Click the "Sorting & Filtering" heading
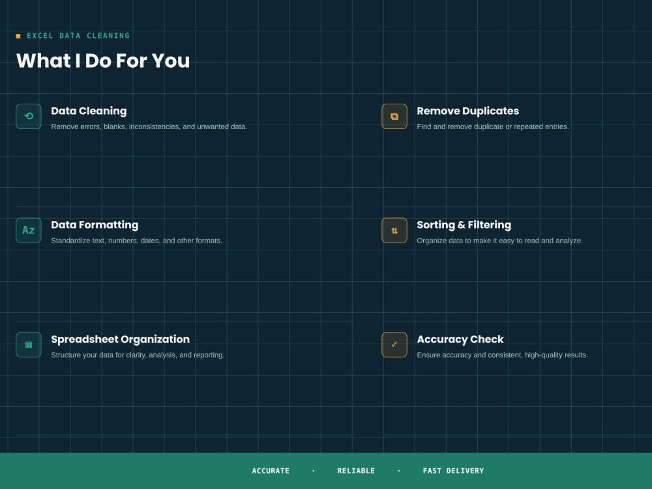652x489 pixels. coord(464,225)
